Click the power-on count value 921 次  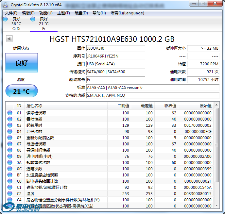tap(203, 72)
